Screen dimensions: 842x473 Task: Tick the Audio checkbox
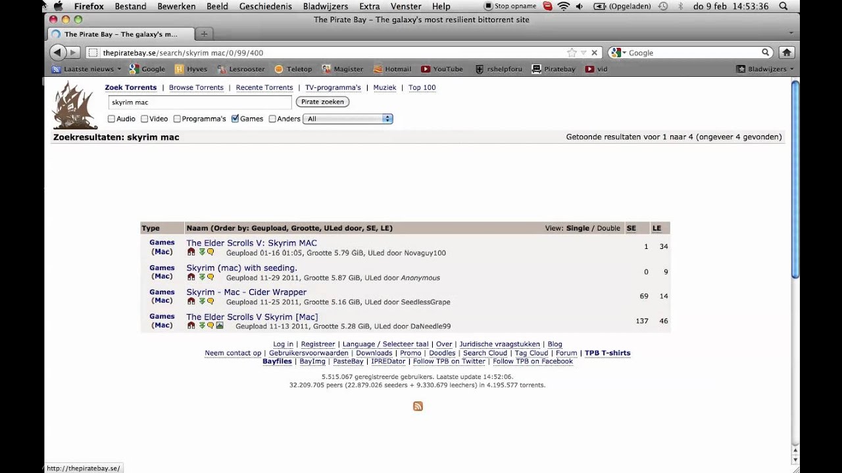pyautogui.click(x=111, y=119)
